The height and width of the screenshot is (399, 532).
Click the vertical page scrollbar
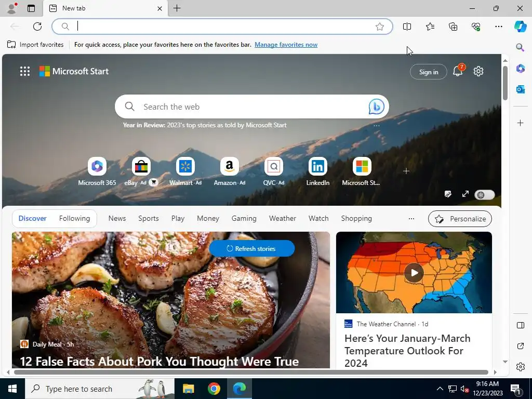505,83
